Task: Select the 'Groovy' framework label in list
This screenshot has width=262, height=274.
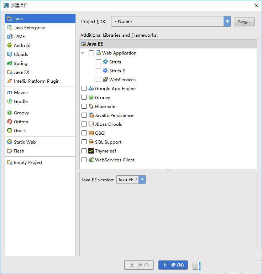Action: [x=103, y=98]
